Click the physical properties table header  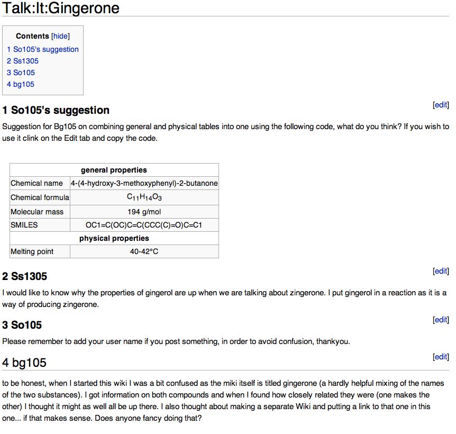[114, 238]
